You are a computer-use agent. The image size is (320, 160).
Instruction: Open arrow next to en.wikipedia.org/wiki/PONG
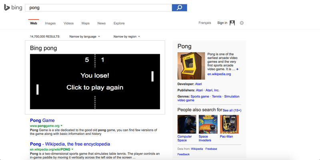72,149
